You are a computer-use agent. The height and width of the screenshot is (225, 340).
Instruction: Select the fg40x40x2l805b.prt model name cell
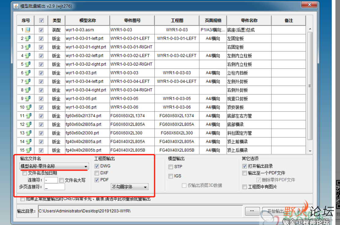[88, 150]
